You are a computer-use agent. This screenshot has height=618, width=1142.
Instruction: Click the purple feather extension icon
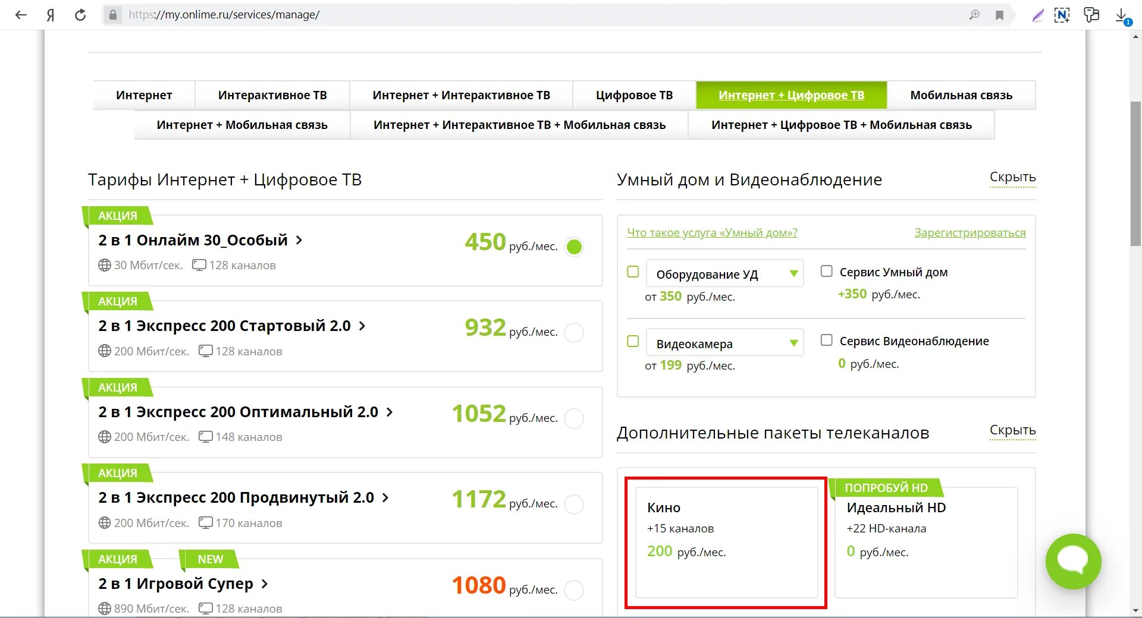(x=1038, y=15)
